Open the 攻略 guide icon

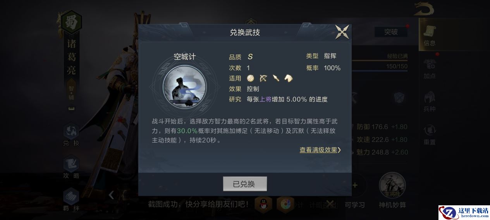click(x=71, y=168)
